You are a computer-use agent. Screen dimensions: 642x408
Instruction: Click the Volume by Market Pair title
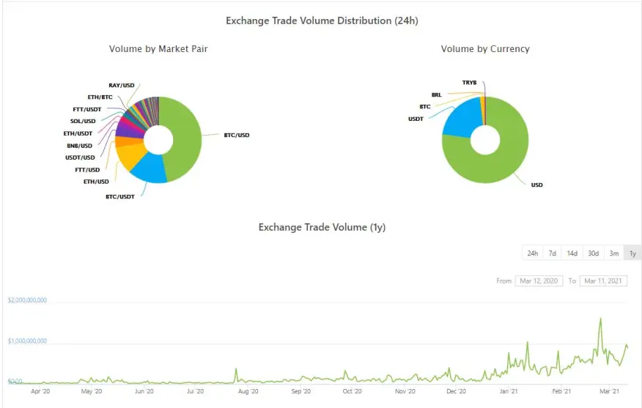[158, 48]
